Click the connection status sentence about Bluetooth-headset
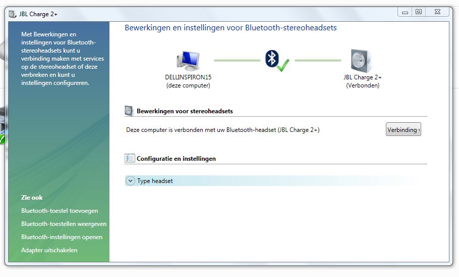The image size is (459, 277). [x=223, y=130]
